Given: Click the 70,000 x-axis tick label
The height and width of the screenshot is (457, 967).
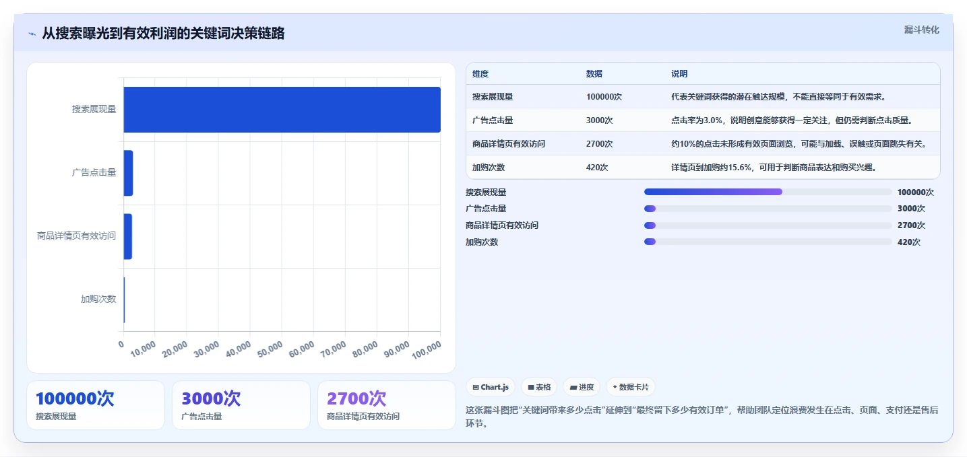Looking at the screenshot, I should pyautogui.click(x=334, y=349).
